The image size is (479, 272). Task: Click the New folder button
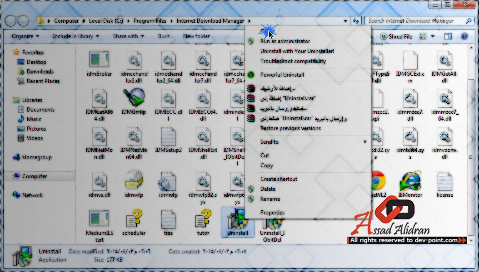pyautogui.click(x=196, y=36)
